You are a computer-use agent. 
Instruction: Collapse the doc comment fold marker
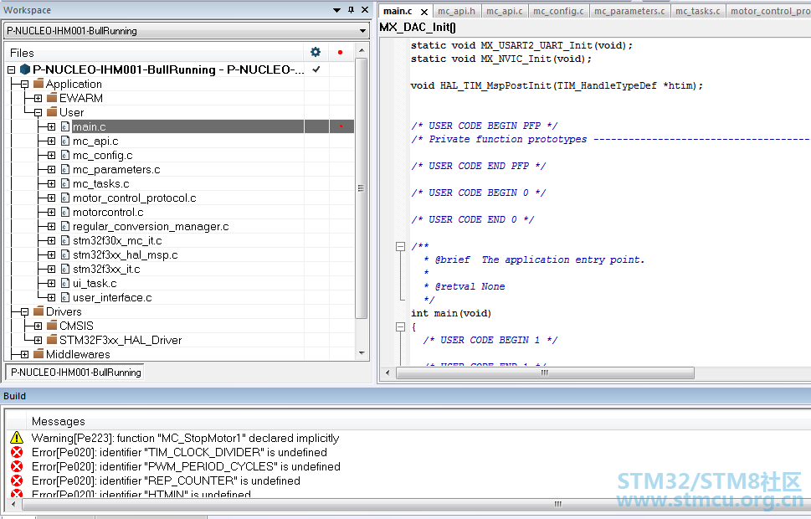(400, 246)
